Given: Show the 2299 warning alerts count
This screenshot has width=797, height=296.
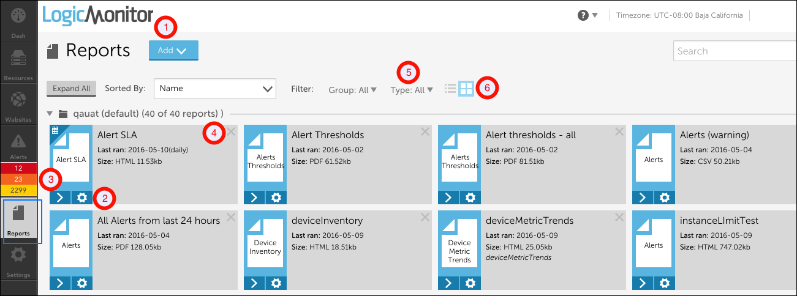Looking at the screenshot, I should tap(18, 190).
